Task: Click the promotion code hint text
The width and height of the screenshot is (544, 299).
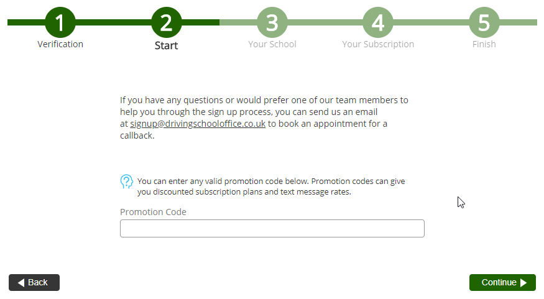Action: tap(271, 186)
